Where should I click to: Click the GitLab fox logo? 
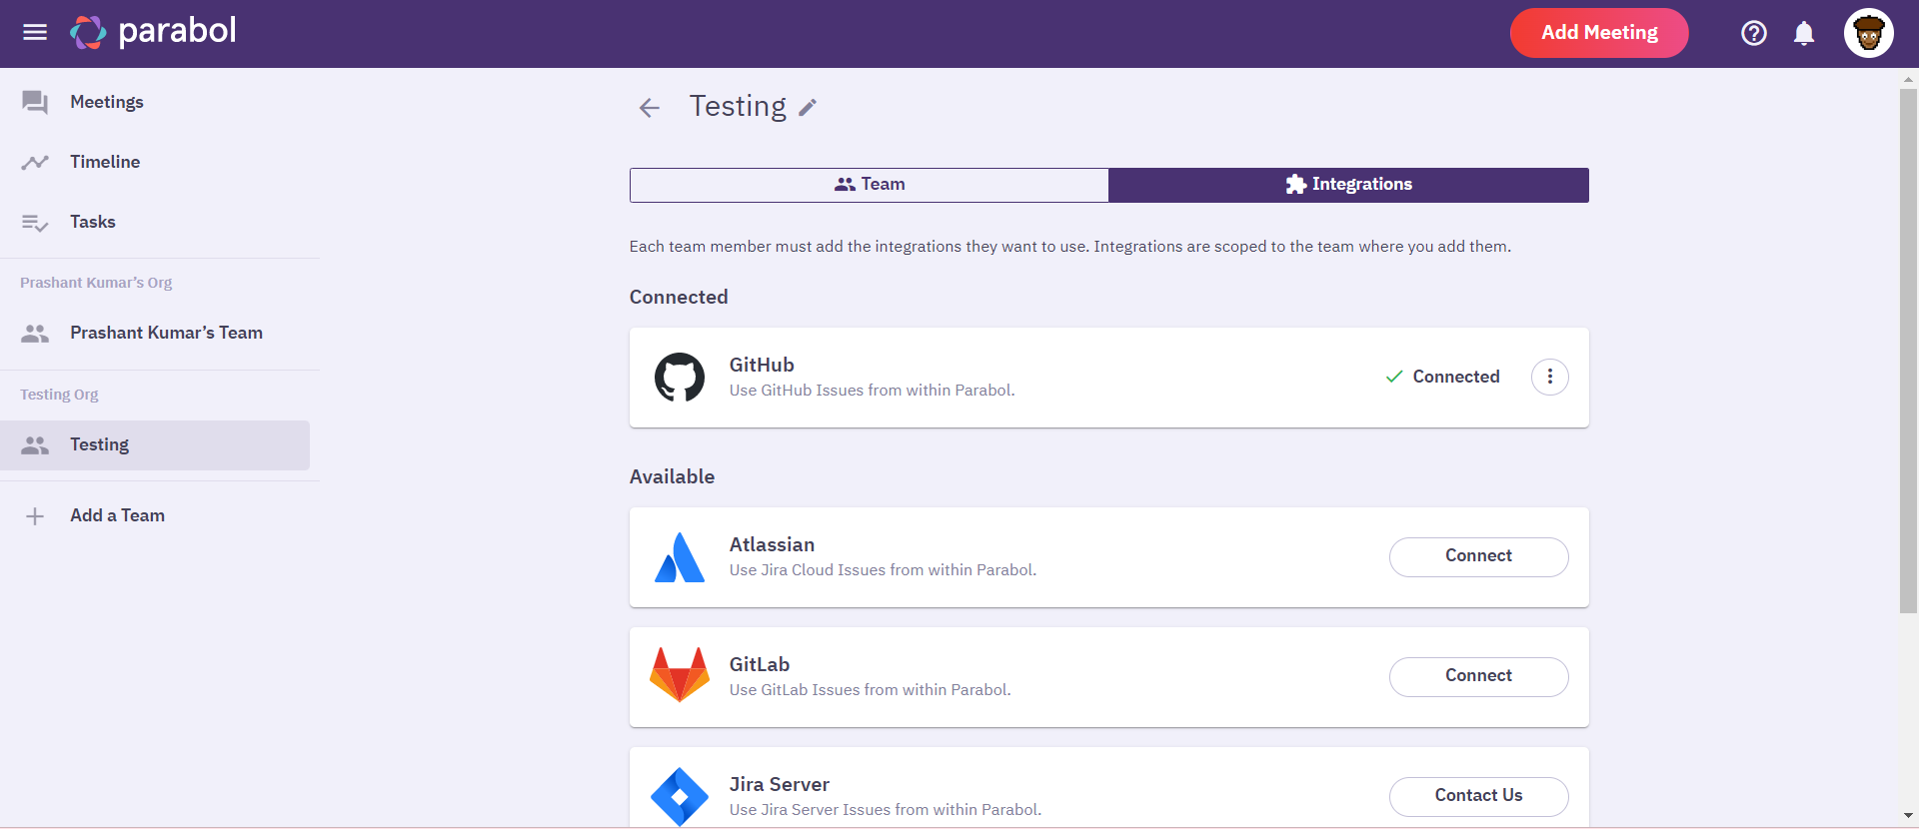click(x=680, y=675)
